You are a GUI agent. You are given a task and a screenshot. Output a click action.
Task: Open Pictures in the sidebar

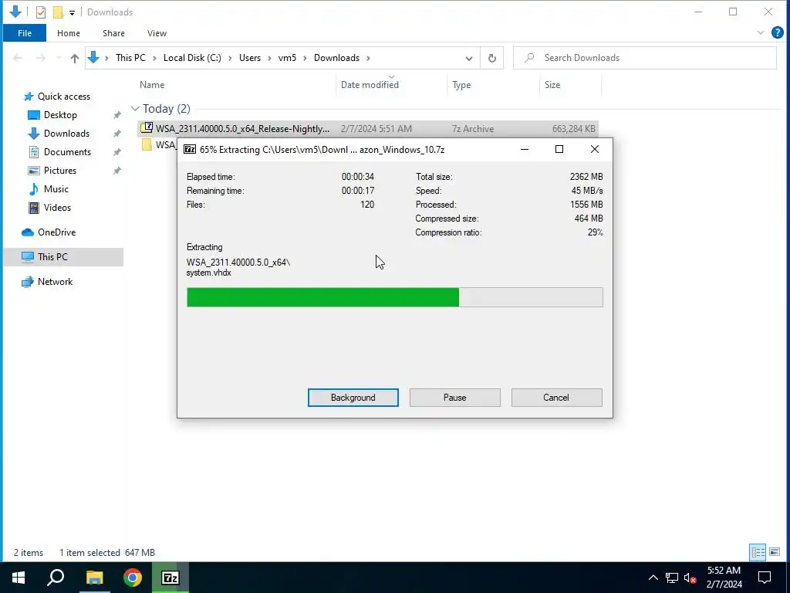[x=60, y=171]
